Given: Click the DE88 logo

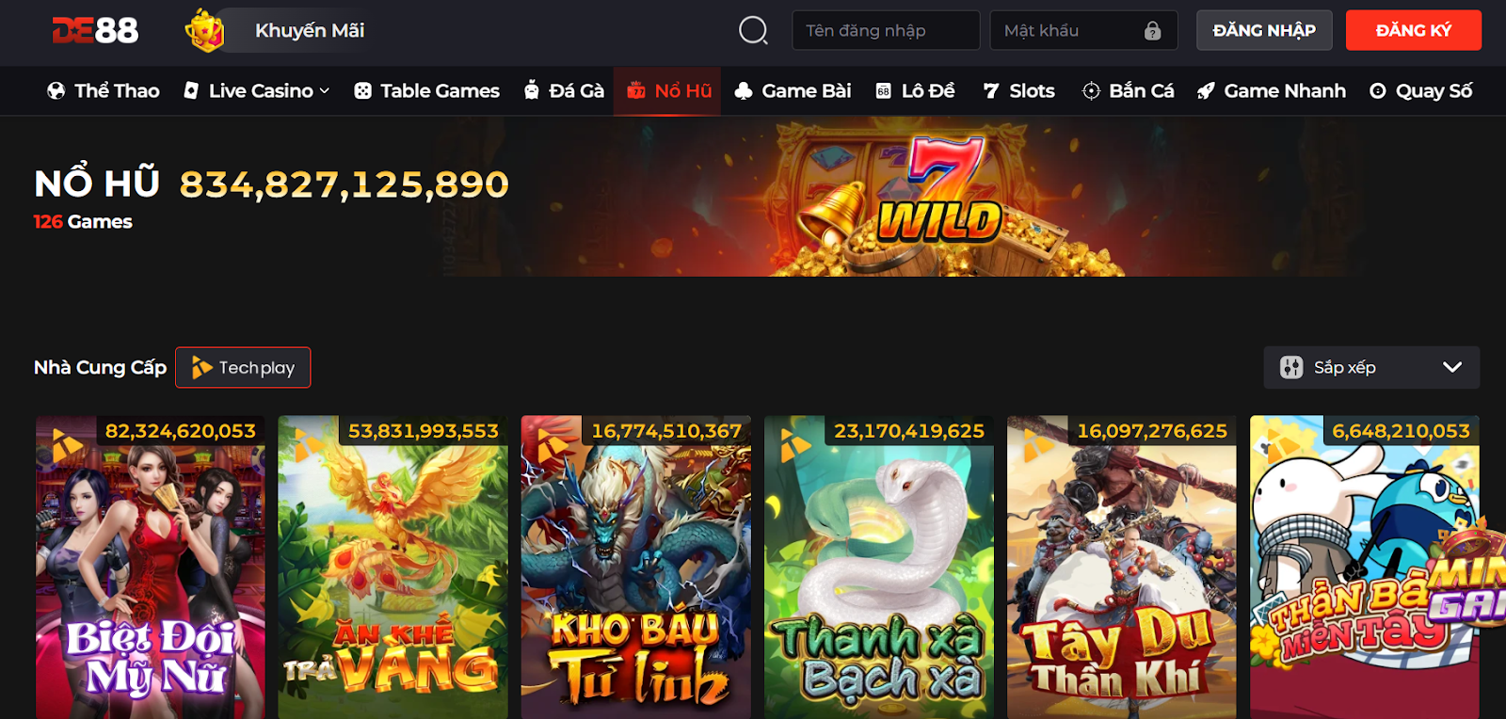Looking at the screenshot, I should coord(95,30).
